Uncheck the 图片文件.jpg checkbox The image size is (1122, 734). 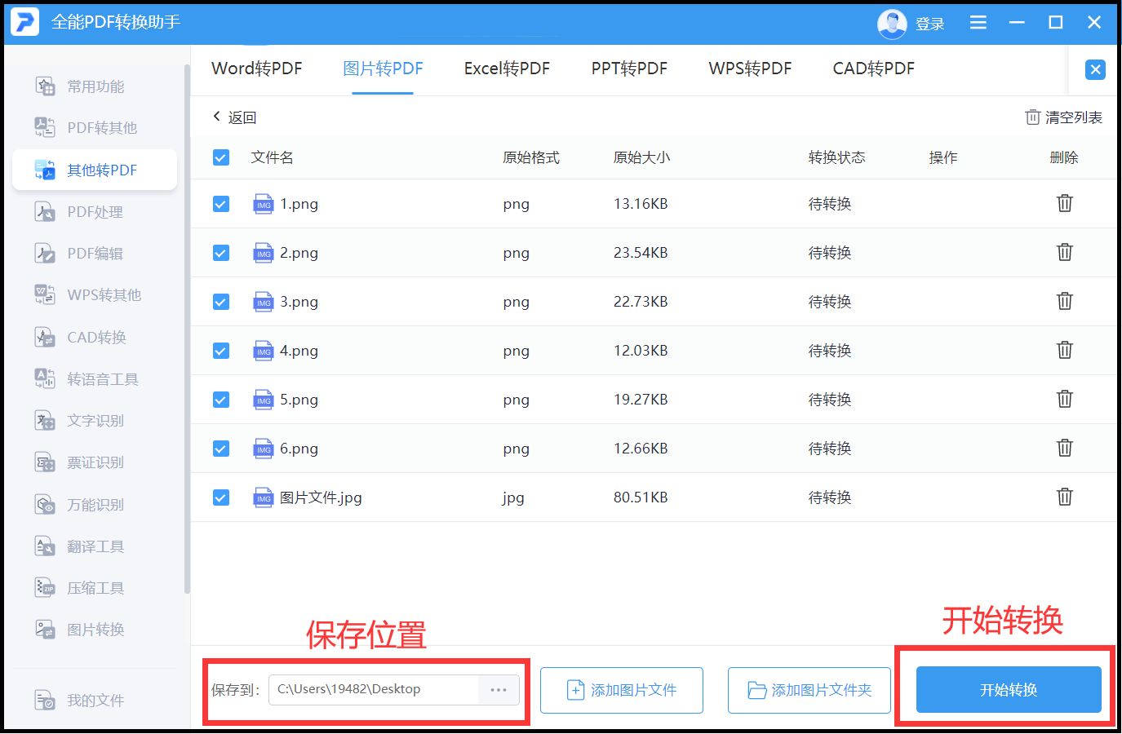(220, 497)
